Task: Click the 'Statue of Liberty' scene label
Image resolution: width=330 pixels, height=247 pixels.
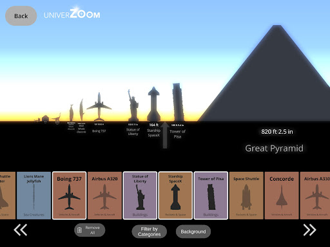Action: 133,132
